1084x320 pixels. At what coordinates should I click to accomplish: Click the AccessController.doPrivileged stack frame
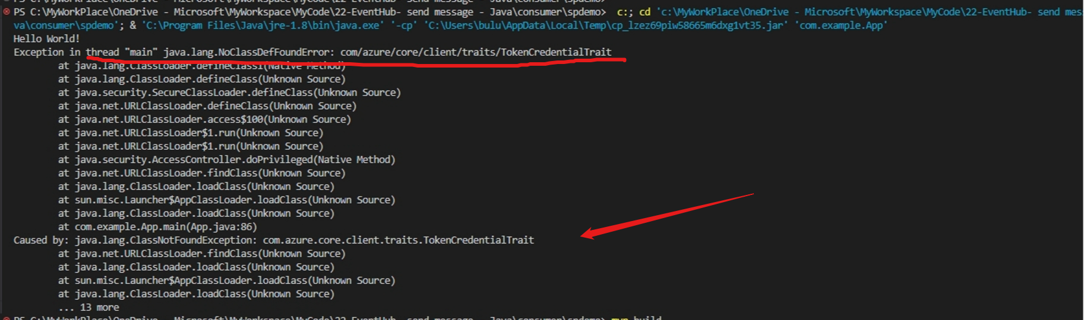235,160
